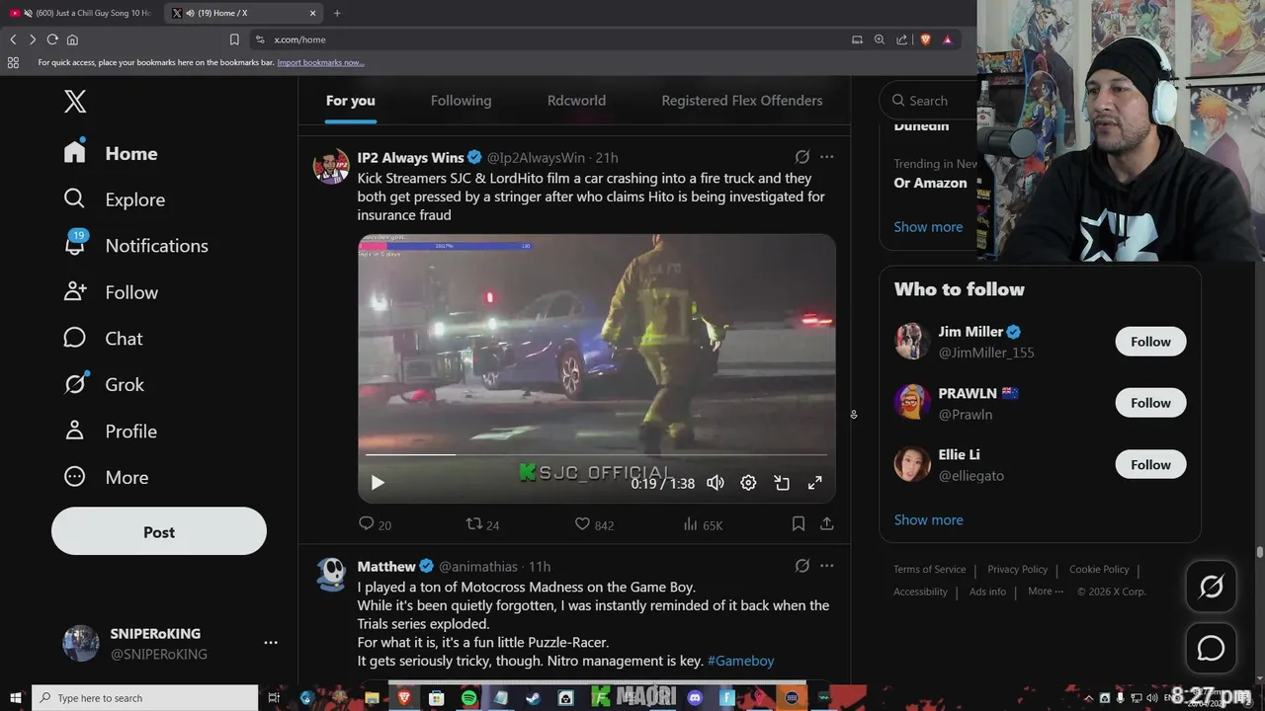Go back in browser
Image resolution: width=1265 pixels, height=711 pixels.
pos(13,39)
